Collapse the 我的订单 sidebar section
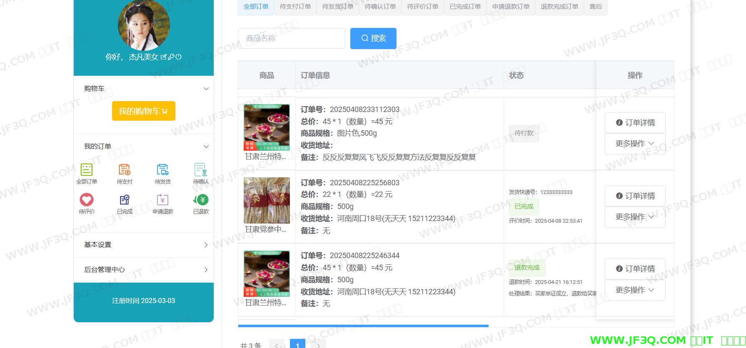Screen dimensions: 746x348 [x=206, y=147]
